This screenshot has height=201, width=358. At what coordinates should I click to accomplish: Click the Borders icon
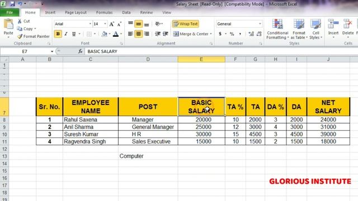coord(89,34)
